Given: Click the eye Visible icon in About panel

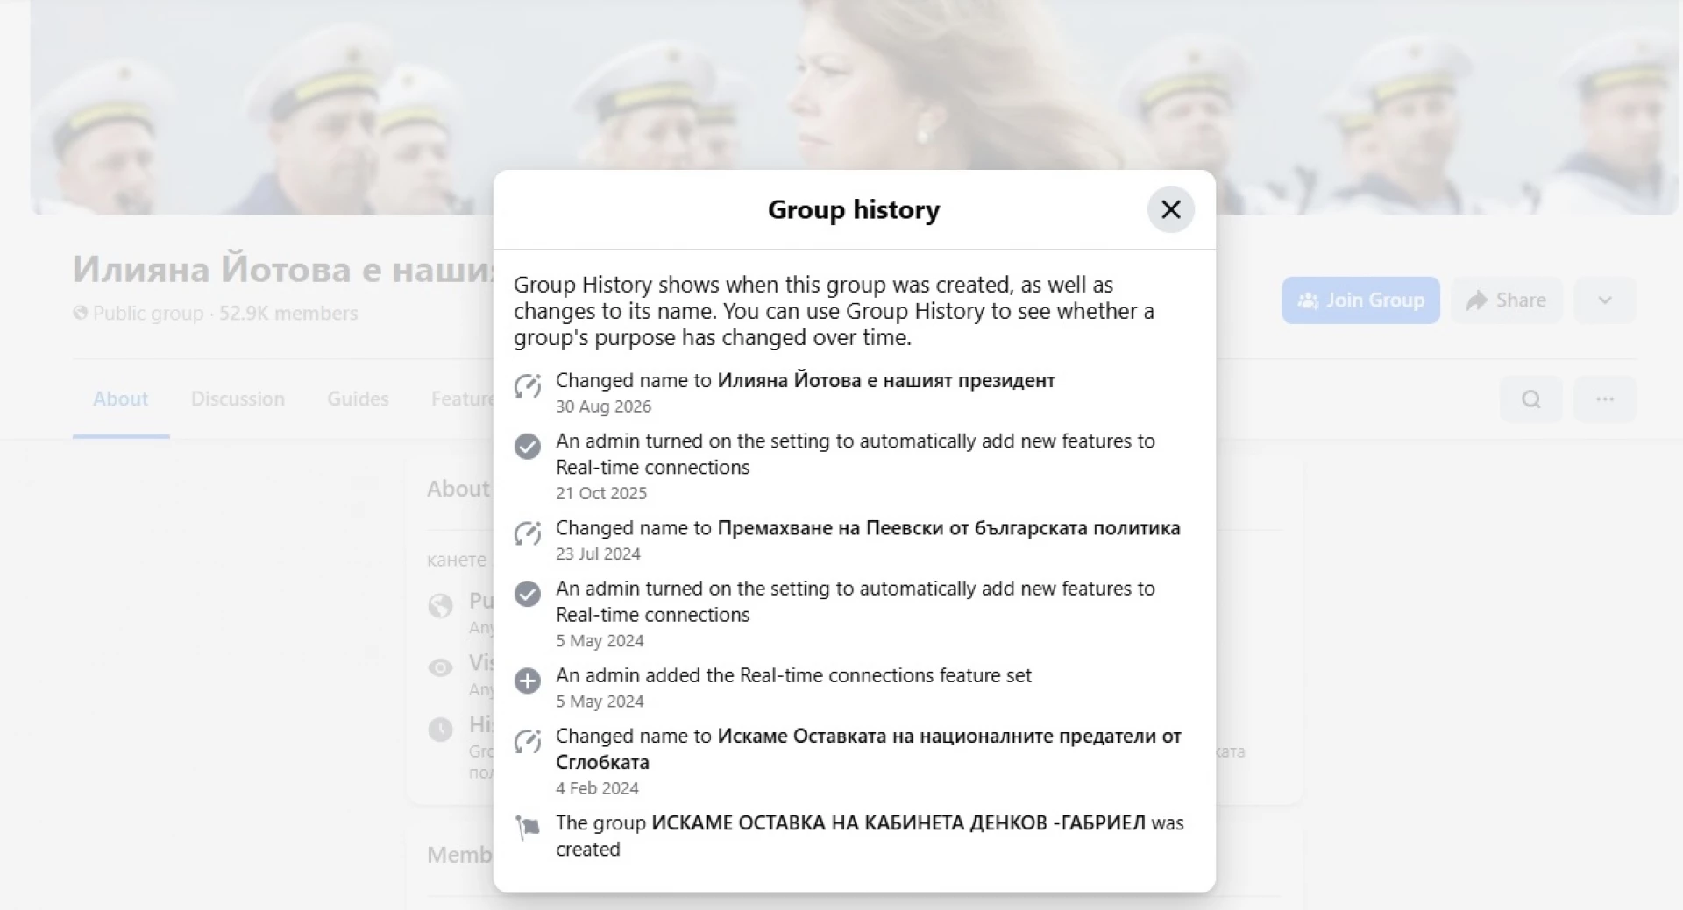Looking at the screenshot, I should click(x=440, y=667).
